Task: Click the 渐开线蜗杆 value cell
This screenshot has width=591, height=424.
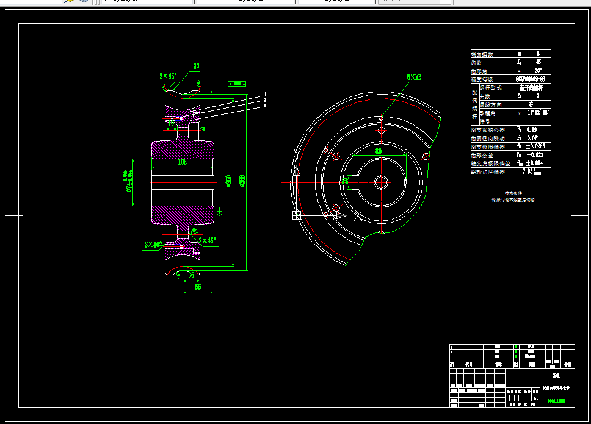Action: 531,88
